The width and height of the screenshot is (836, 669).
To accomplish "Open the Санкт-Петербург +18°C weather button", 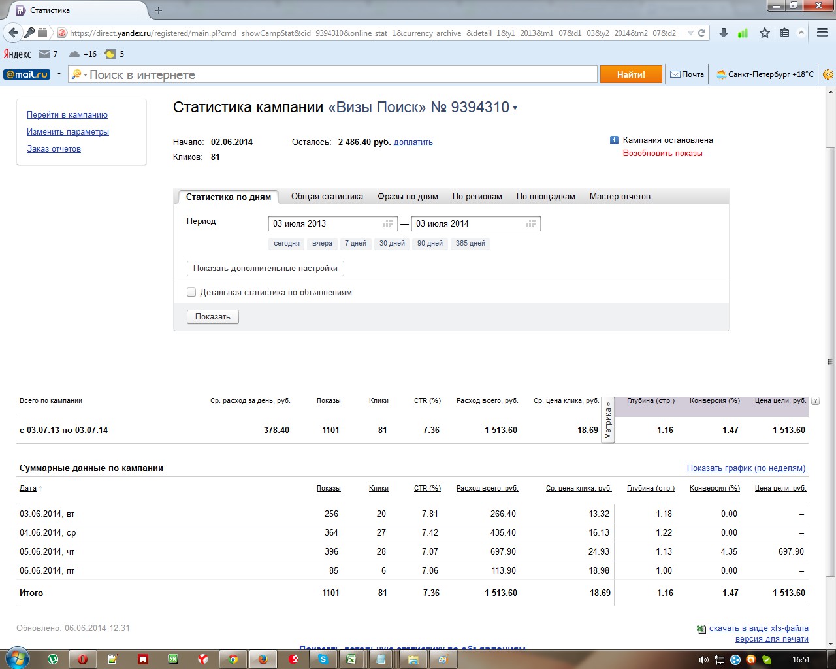I will [765, 74].
